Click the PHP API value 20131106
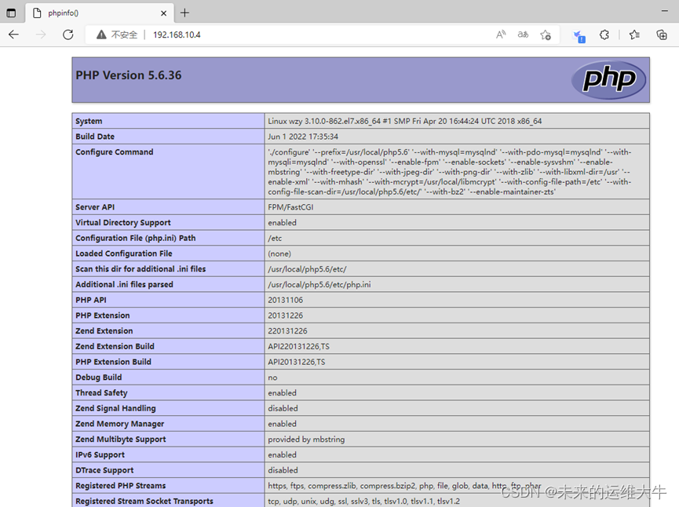The image size is (679, 507). pos(286,300)
